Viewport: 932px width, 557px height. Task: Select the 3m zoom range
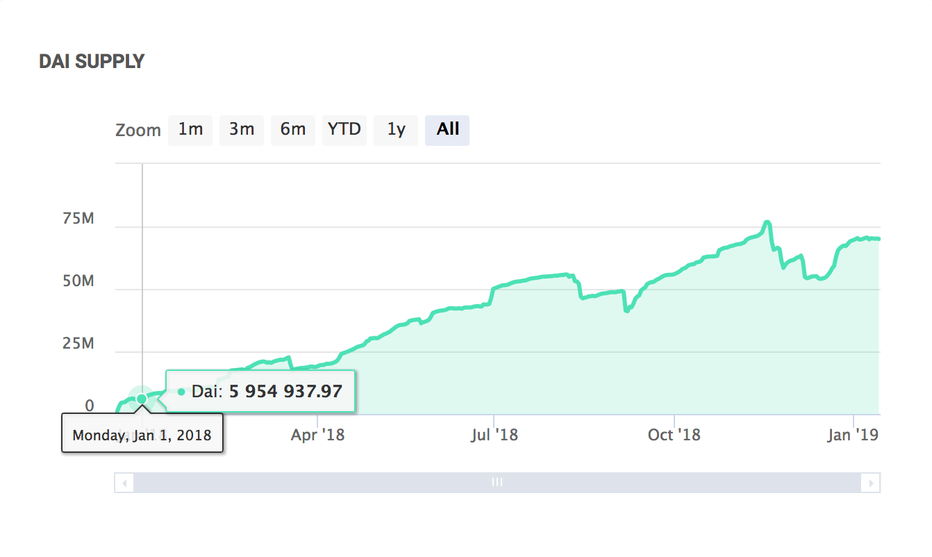tap(242, 130)
